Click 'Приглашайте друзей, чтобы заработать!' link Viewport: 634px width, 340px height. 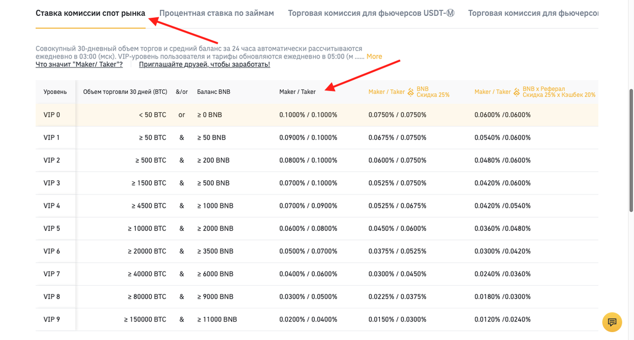pyautogui.click(x=204, y=64)
